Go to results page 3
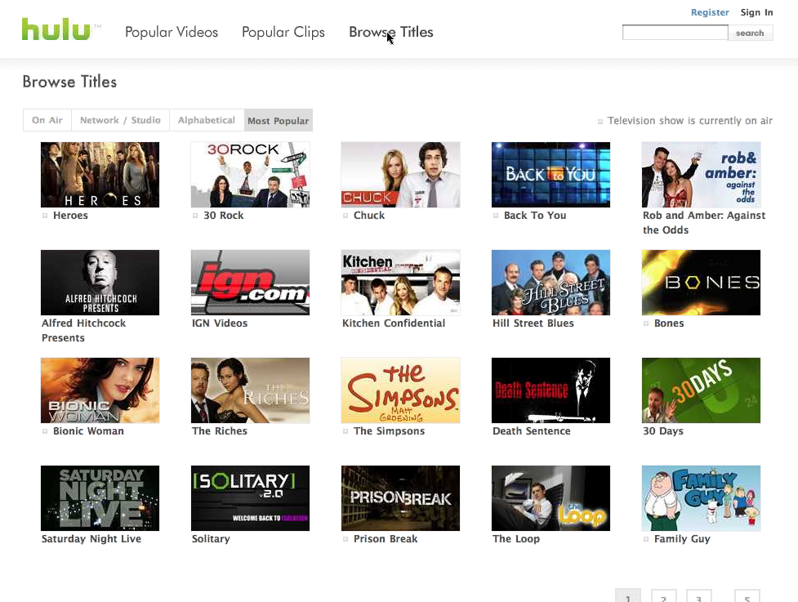 click(x=698, y=596)
